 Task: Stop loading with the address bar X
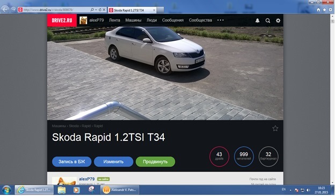(x=104, y=10)
